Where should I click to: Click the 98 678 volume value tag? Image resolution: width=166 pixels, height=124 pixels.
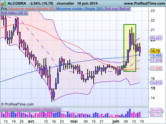tap(156, 110)
